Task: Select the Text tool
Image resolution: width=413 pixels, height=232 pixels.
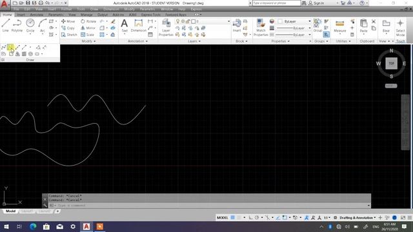Action: pyautogui.click(x=125, y=26)
